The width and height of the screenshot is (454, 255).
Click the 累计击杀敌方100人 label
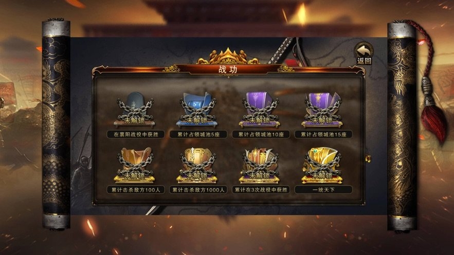(x=136, y=190)
